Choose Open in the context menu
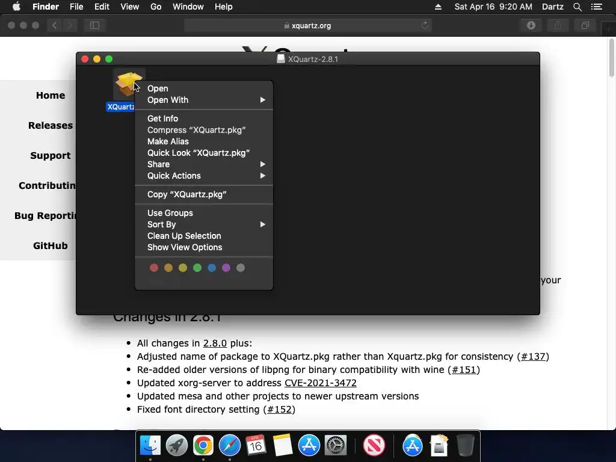616x462 pixels. click(204, 88)
